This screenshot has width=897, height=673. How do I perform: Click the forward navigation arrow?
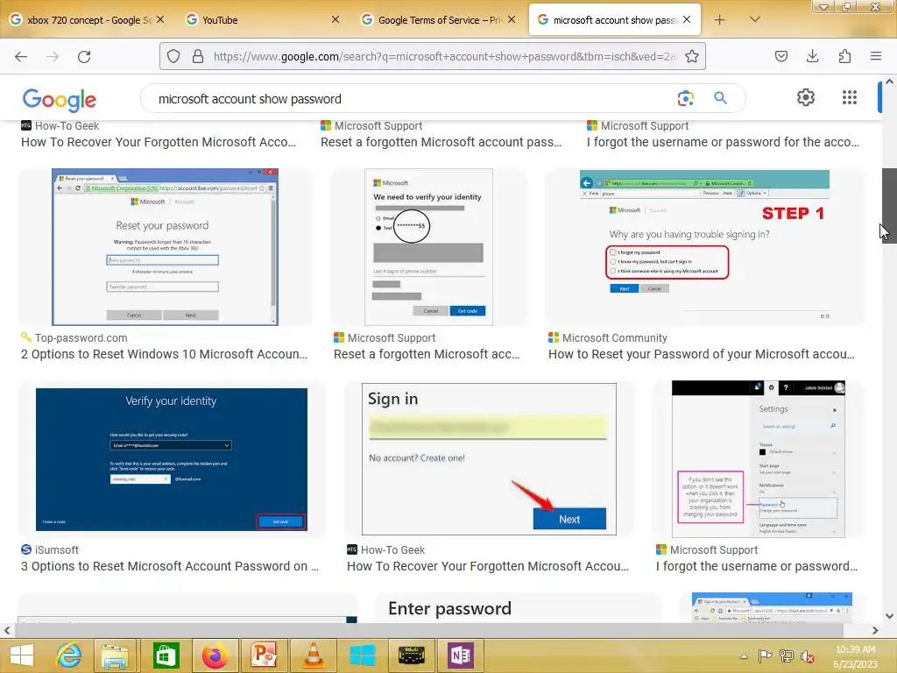click(x=53, y=56)
